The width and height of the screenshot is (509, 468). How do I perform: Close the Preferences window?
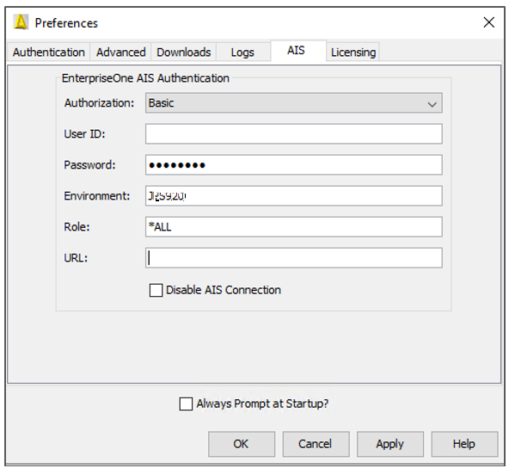pos(489,22)
